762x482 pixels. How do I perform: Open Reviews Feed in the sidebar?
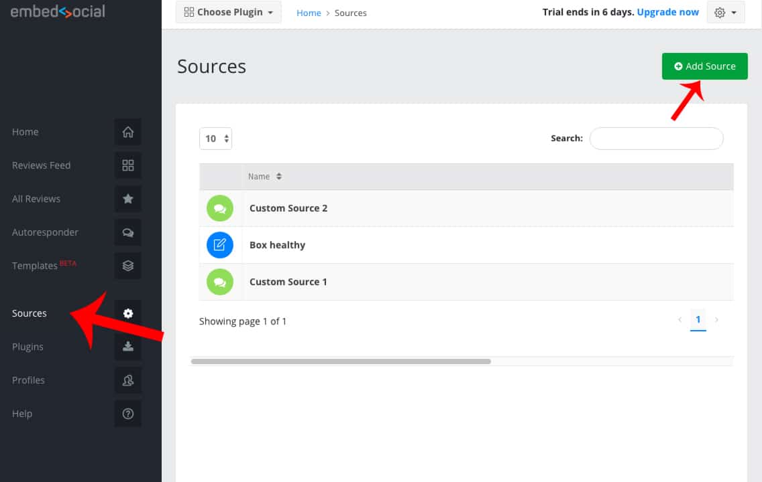tap(42, 165)
